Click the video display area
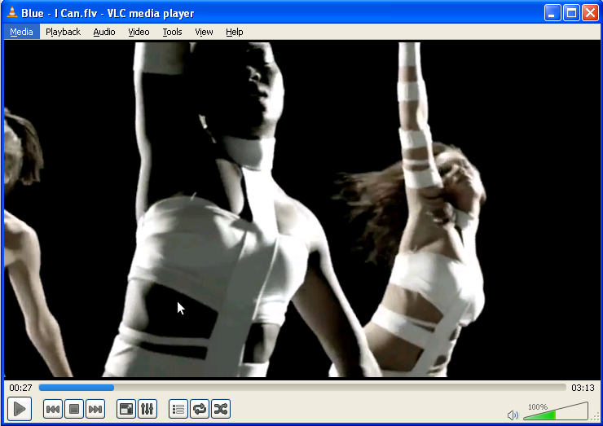Screen dimensions: 603x426 click(301, 209)
